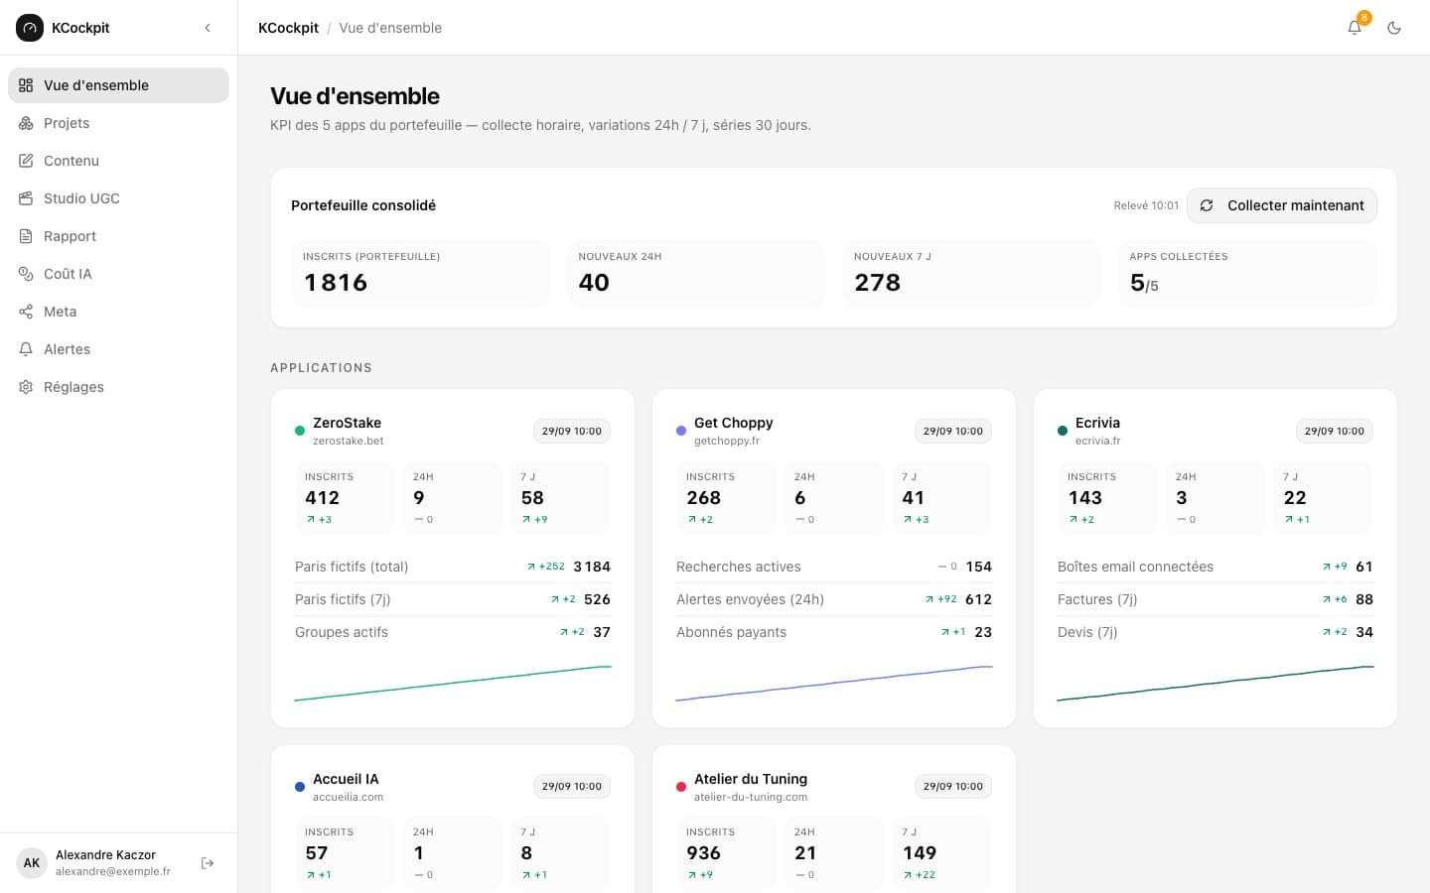Click the getchoppy.fr domain text
The height and width of the screenshot is (893, 1430).
click(727, 441)
